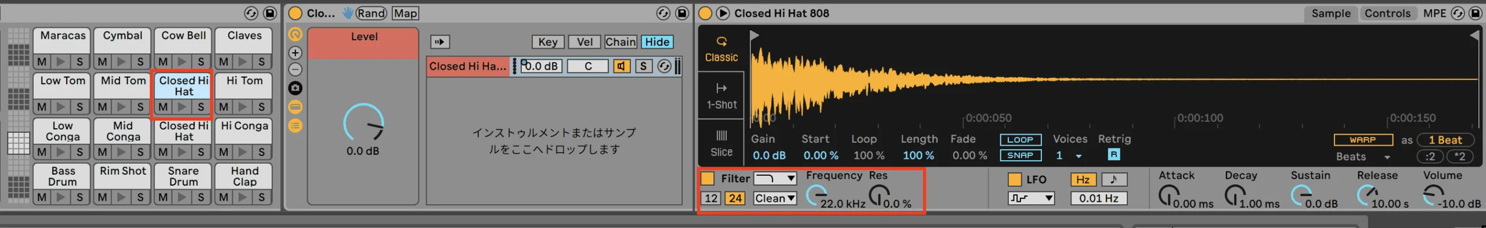
Task: Solo the Rim Shot pad
Action: click(x=140, y=197)
